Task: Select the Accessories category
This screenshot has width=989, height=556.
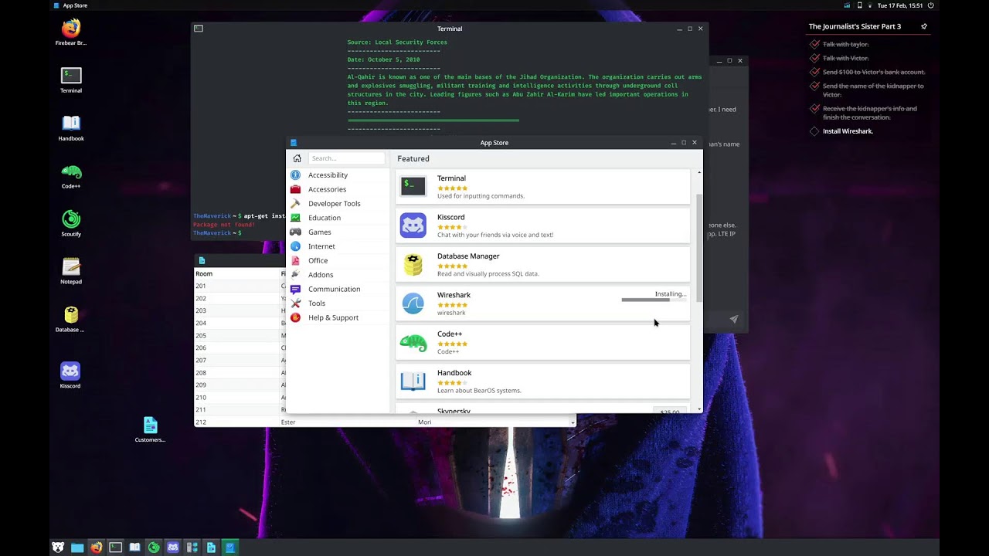Action: click(338, 189)
